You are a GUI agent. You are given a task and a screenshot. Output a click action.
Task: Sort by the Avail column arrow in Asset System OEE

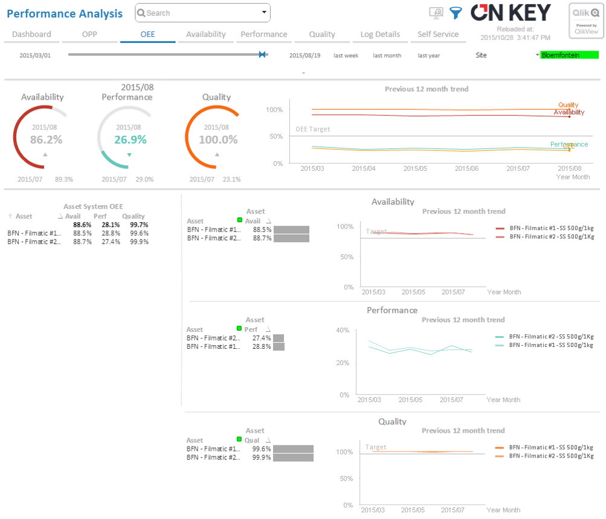click(60, 216)
